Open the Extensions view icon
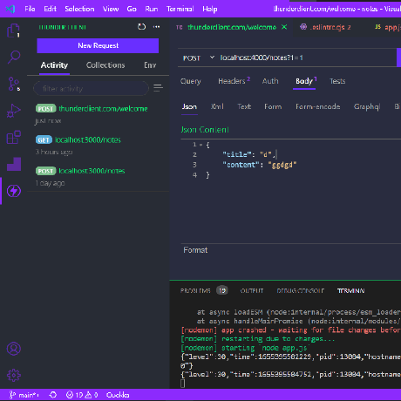This screenshot has height=401, width=401. pyautogui.click(x=13, y=137)
